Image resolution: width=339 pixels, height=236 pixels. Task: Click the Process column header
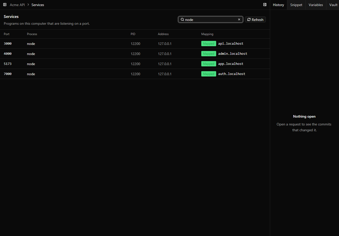tap(32, 34)
